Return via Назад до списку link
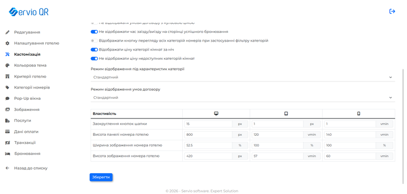Image resolution: width=407 pixels, height=194 pixels. click(x=31, y=168)
